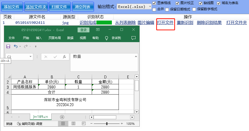Click the 重新识别 link
The height and width of the screenshot is (131, 249).
tap(185, 23)
